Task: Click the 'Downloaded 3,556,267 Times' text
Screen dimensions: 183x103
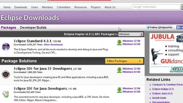Action: 28,45
